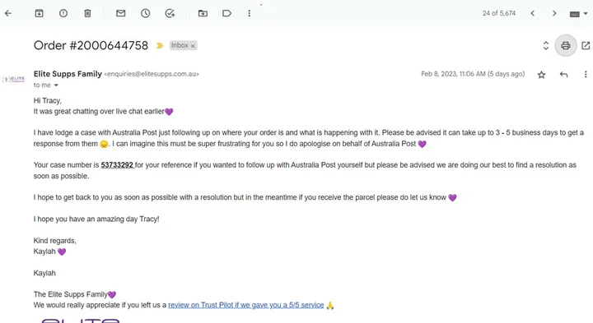Screen dimensions: 593x323
Task: Open the labels icon
Action: (226, 13)
